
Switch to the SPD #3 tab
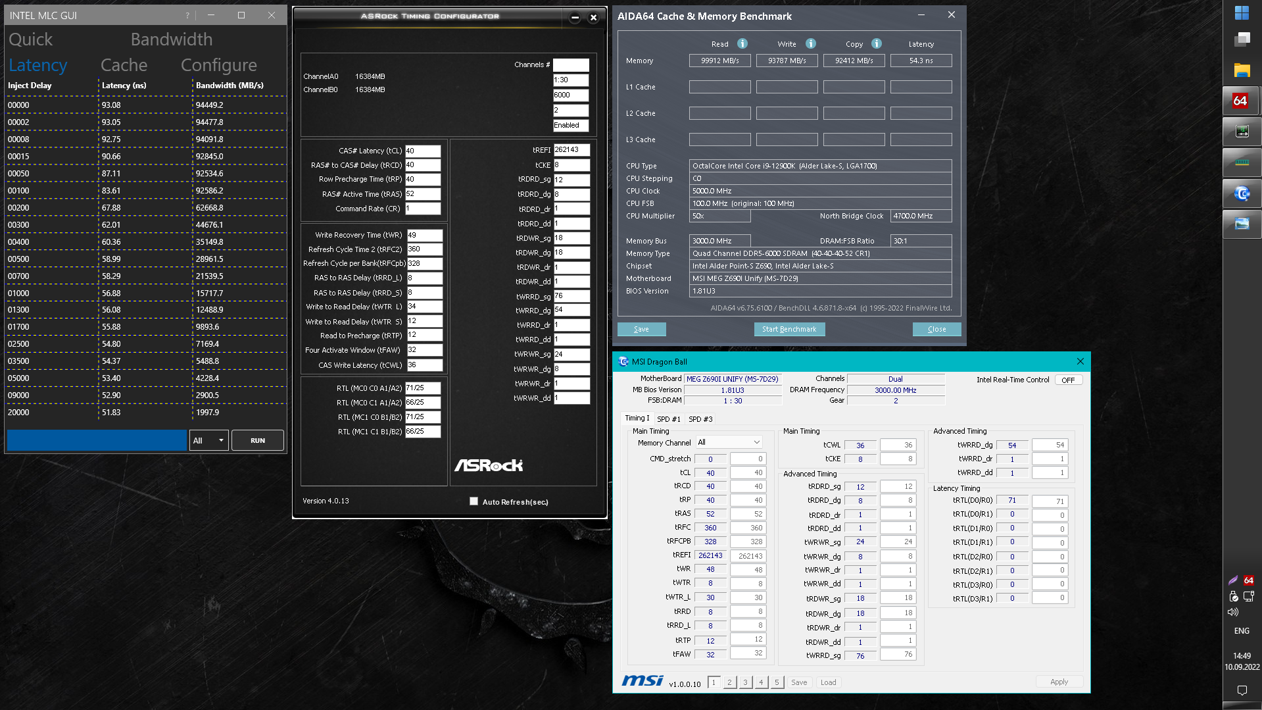(x=700, y=419)
